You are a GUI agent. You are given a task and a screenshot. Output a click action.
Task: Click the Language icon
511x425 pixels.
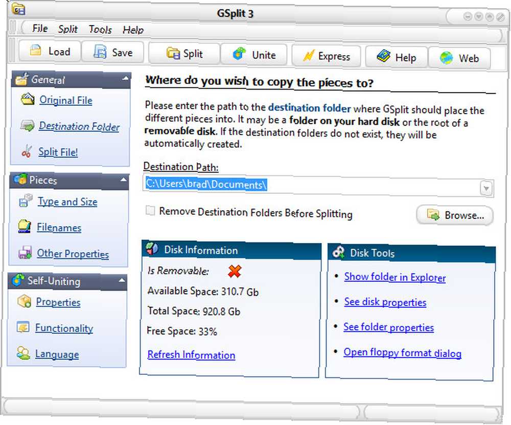[x=23, y=353]
